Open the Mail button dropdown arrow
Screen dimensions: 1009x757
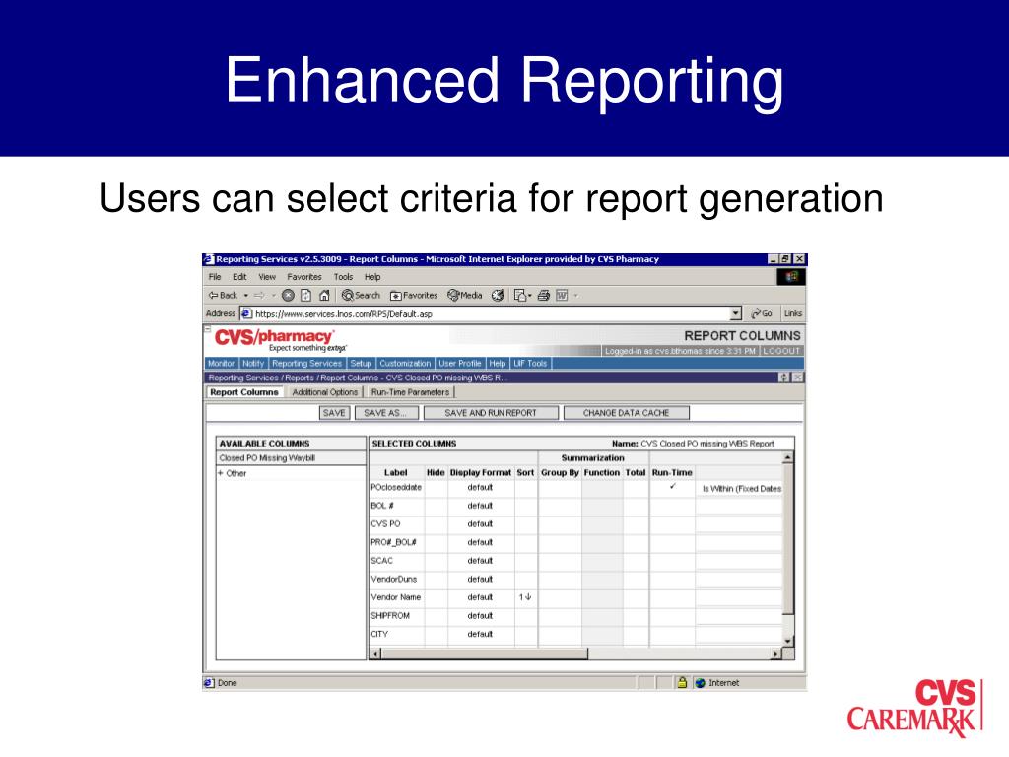[530, 296]
